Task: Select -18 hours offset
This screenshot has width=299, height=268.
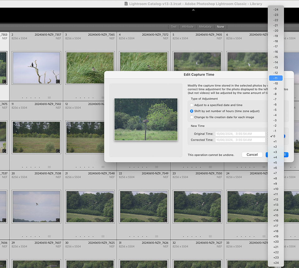Action: pos(276,41)
